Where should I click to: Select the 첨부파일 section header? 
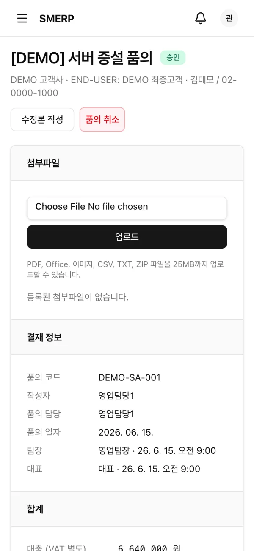(x=127, y=163)
